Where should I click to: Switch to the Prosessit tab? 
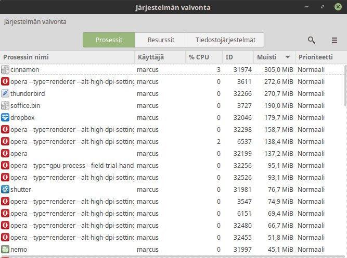click(109, 40)
